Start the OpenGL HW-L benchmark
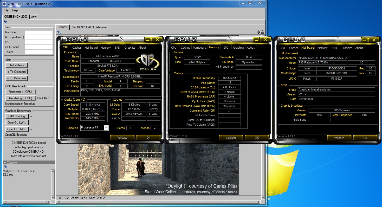 17,129
